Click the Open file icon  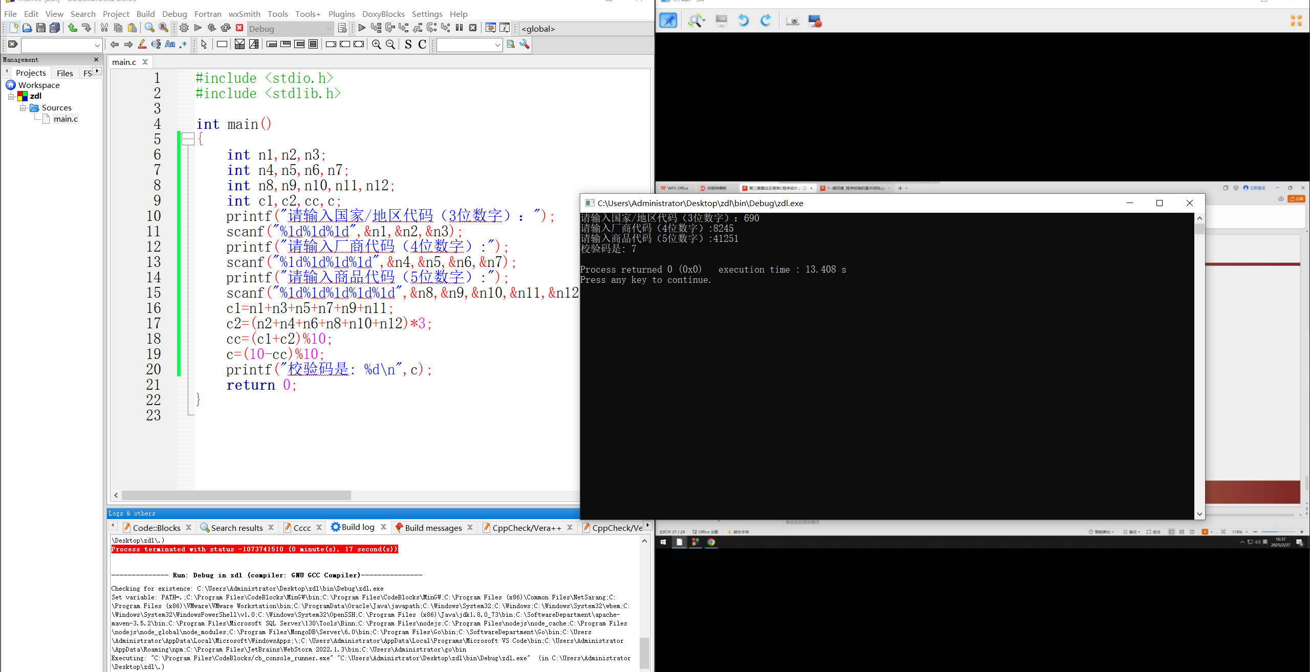[x=27, y=28]
